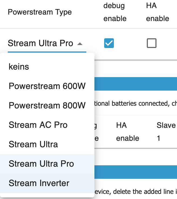177x199 pixels.
Task: Check the HA enable checkbox
Action: 151,43
